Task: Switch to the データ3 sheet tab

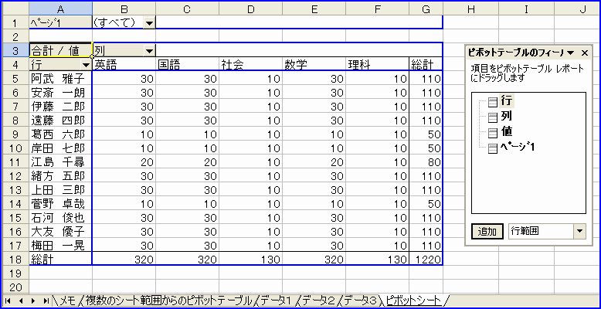Action: pyautogui.click(x=361, y=301)
